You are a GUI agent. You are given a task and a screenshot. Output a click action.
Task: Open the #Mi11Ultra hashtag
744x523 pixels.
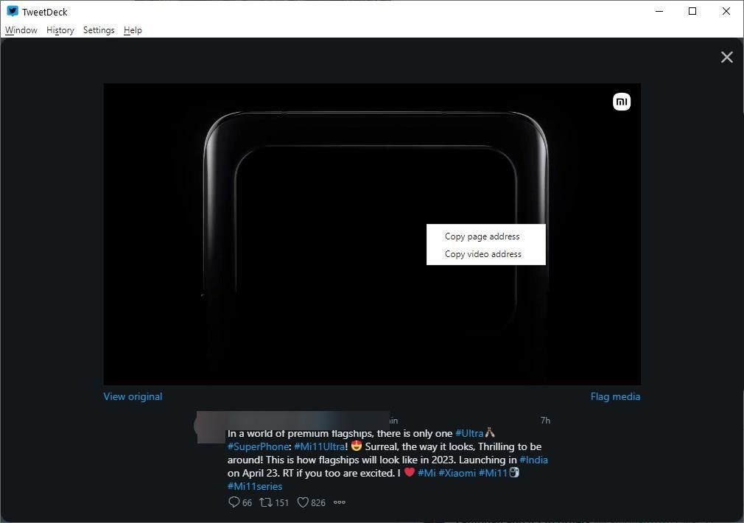tap(320, 446)
